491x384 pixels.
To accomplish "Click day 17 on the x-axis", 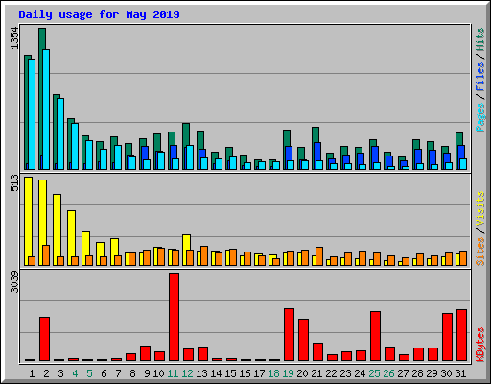I will click(259, 373).
